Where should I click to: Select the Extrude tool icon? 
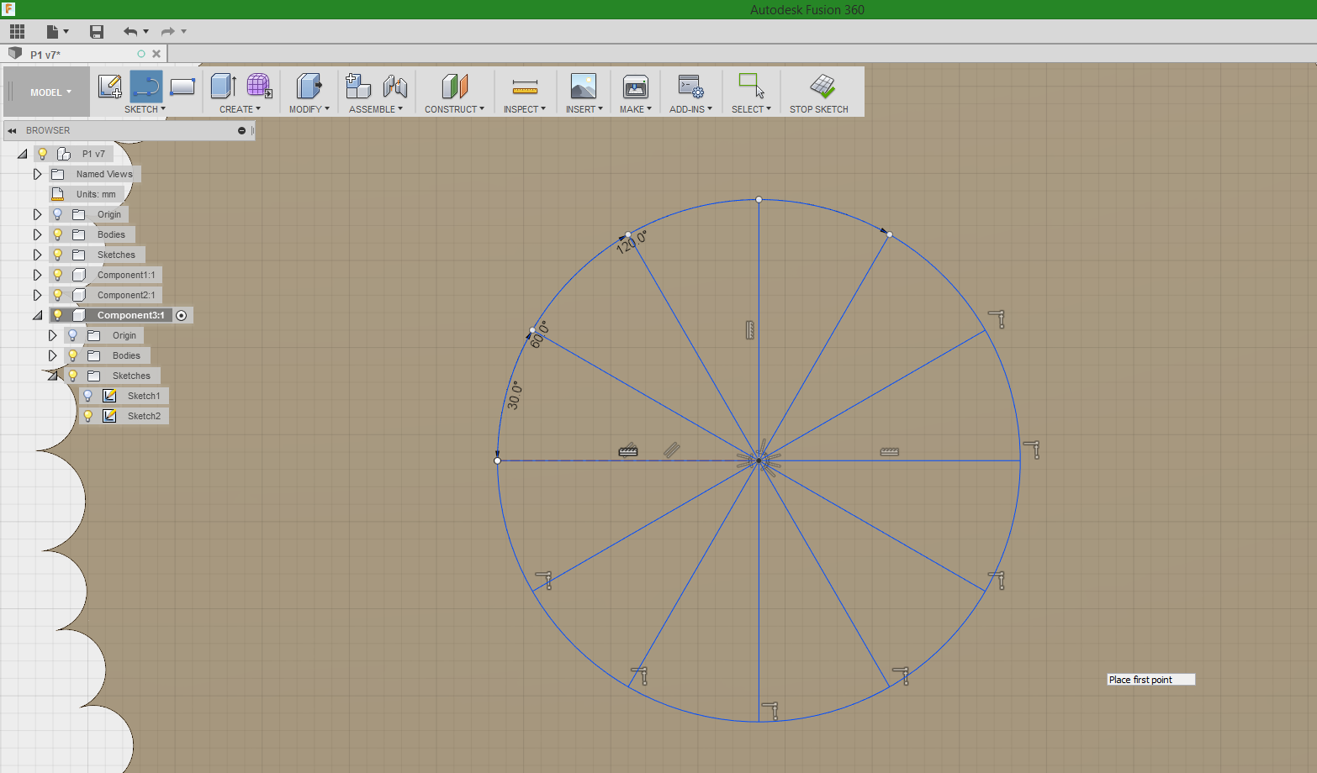223,86
